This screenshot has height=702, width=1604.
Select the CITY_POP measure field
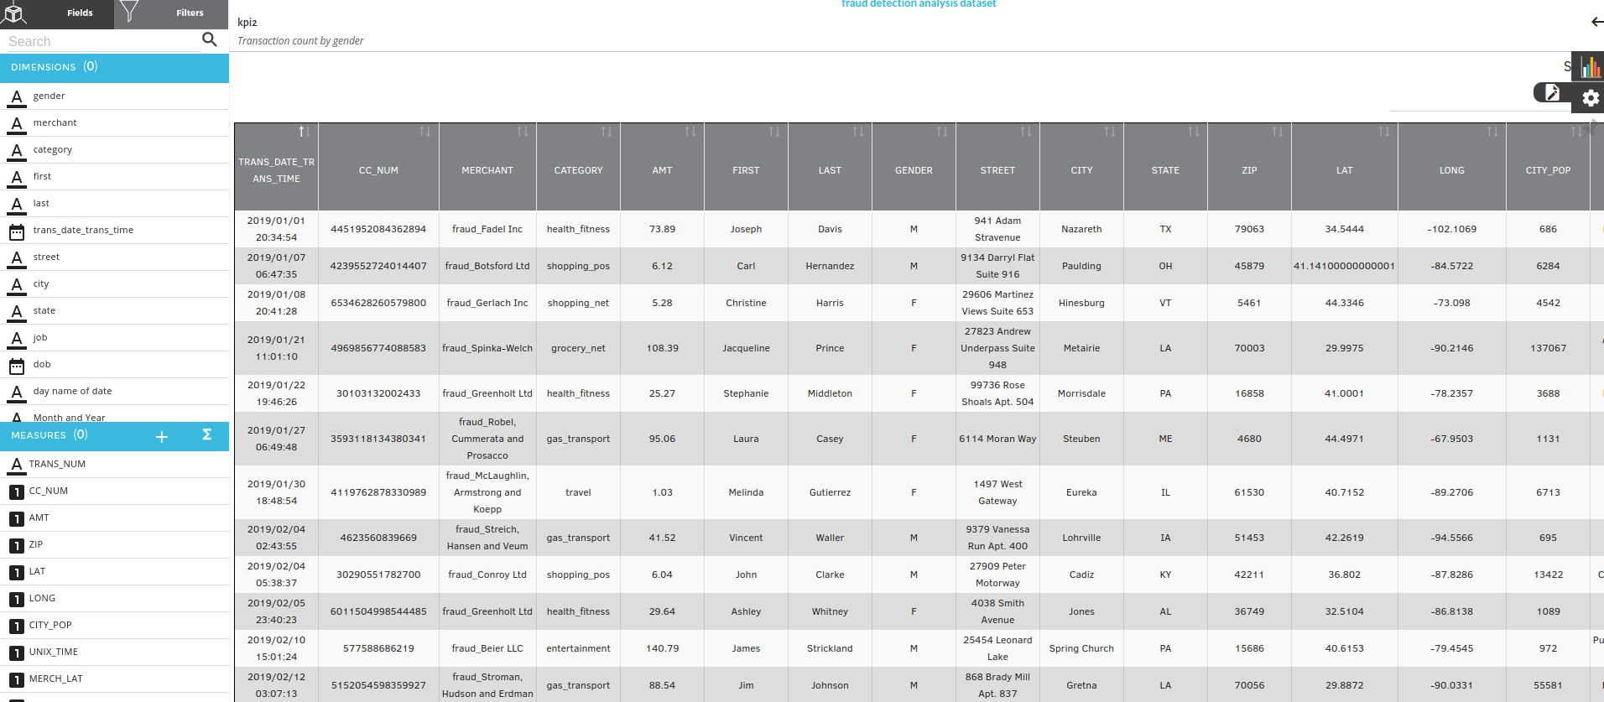pyautogui.click(x=50, y=625)
